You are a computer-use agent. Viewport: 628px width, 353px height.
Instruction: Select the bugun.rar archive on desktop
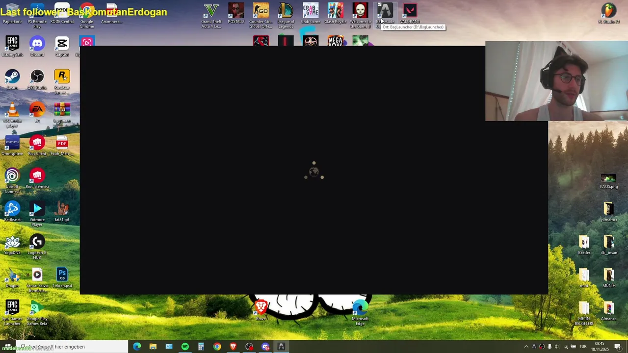[x=62, y=112]
